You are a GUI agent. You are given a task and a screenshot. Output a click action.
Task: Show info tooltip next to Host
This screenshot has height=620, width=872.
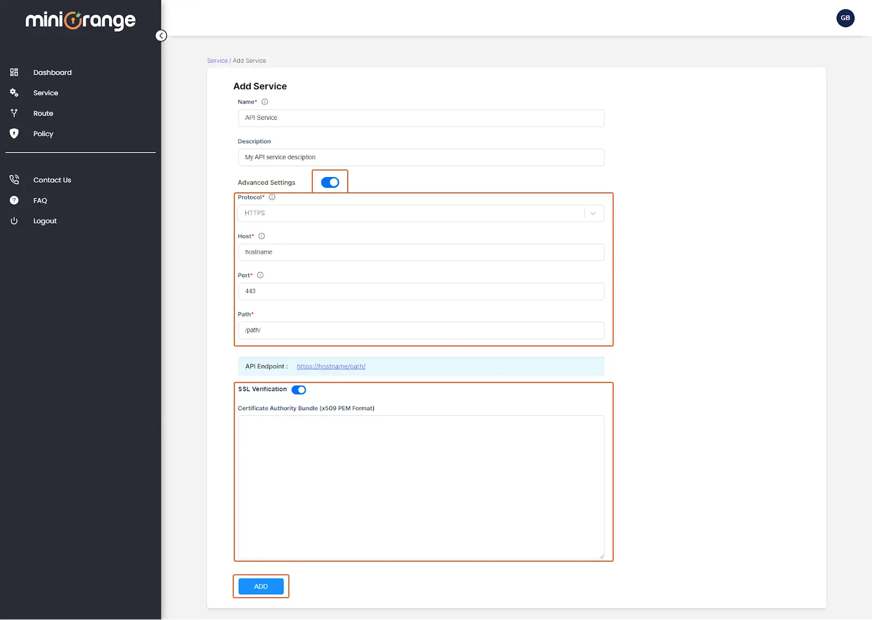(x=262, y=236)
